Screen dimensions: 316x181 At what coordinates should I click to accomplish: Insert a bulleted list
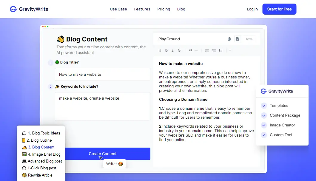207,50
